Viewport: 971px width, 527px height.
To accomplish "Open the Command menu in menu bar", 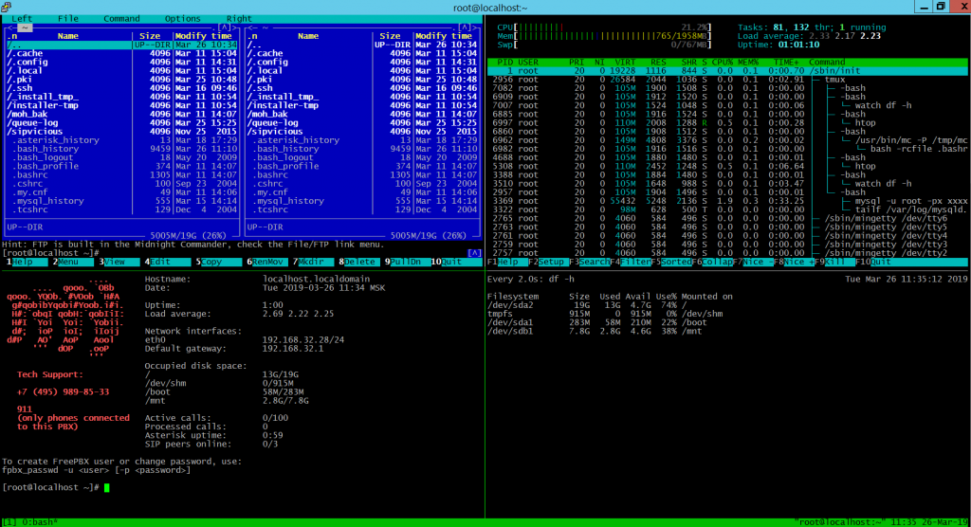I will 121,18.
